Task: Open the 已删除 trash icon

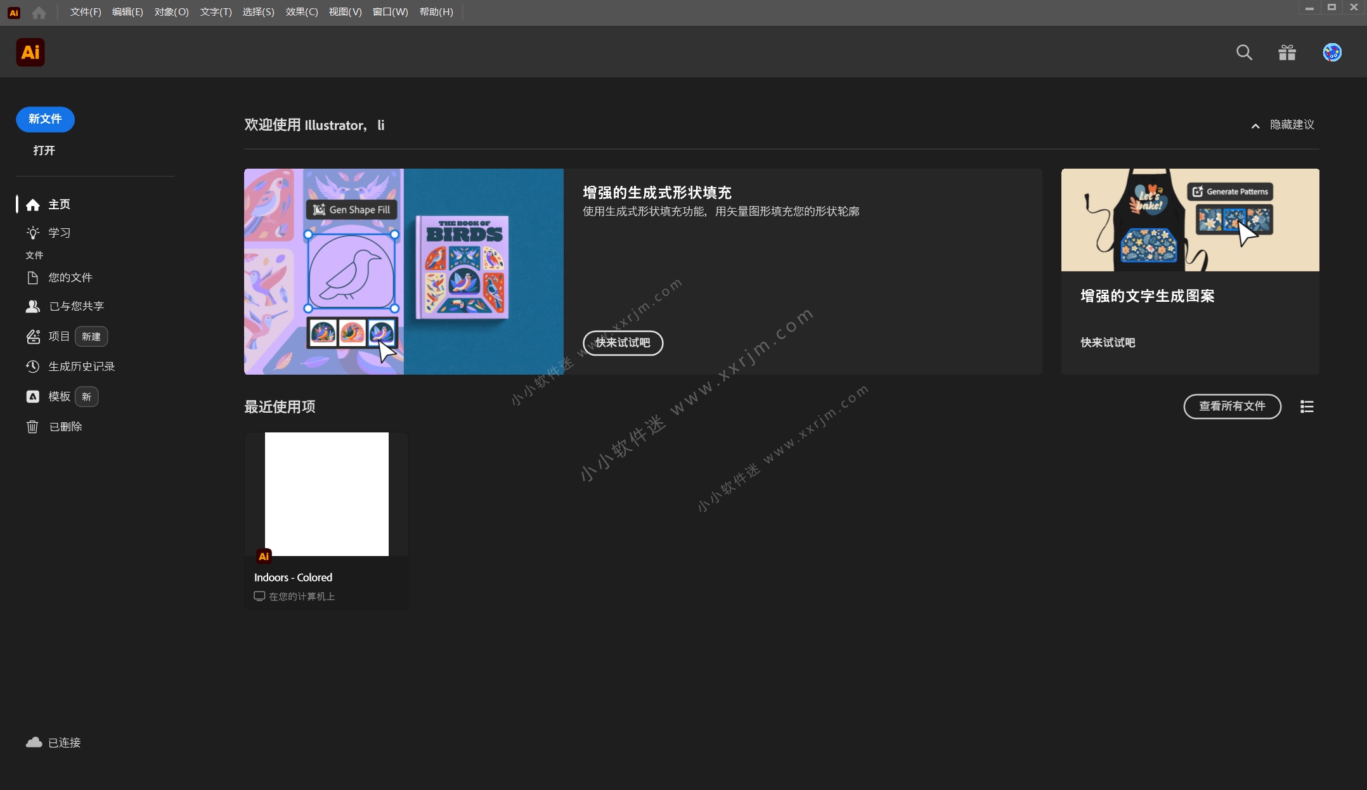Action: (33, 427)
